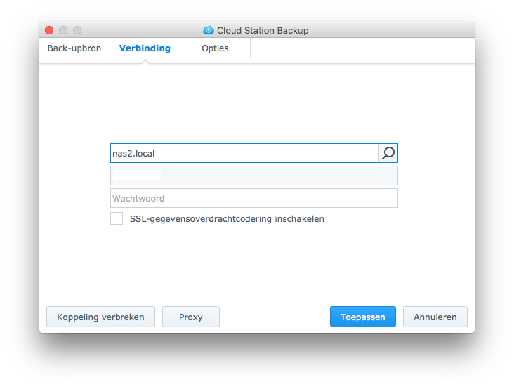Image resolution: width=514 pixels, height=389 pixels.
Task: Focus the server address field containing nas2.local
Action: tap(244, 153)
